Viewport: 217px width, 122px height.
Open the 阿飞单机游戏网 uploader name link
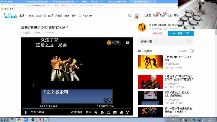(x=157, y=25)
